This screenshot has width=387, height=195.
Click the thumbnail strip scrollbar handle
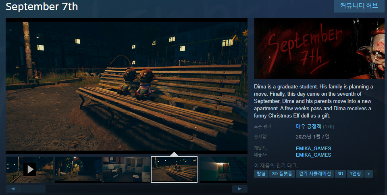(x=33, y=189)
